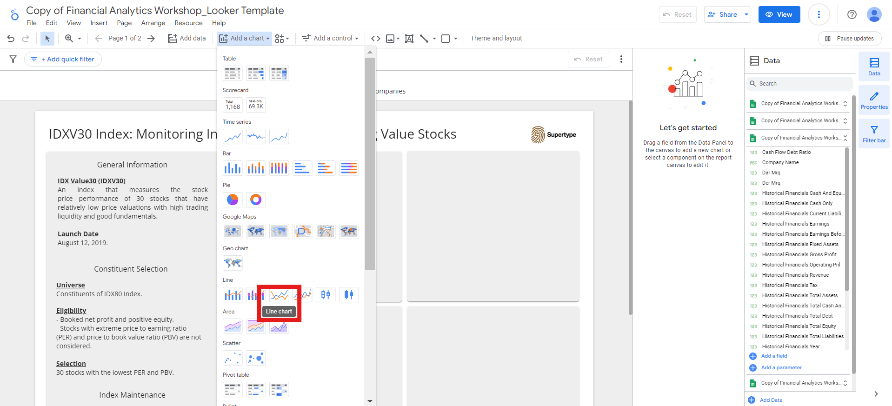Open the line shape dropdown
This screenshot has height=406, width=892.
click(428, 39)
